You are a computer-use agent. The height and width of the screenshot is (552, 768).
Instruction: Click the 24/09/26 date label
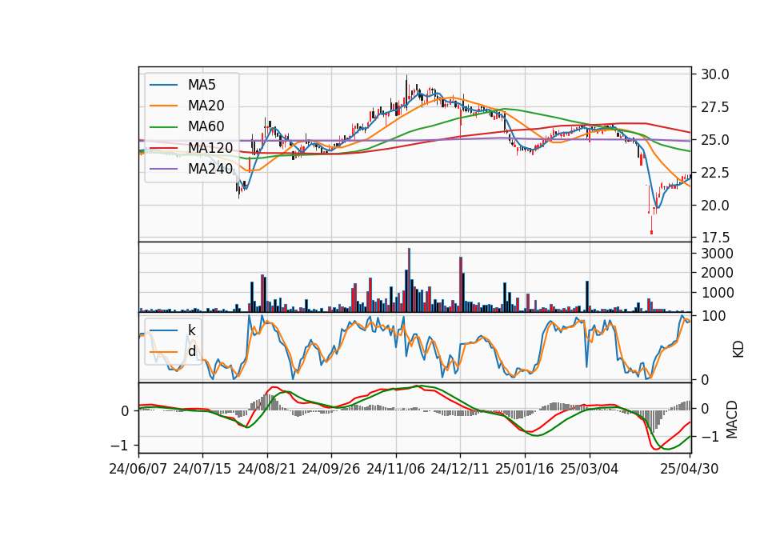click(x=331, y=469)
